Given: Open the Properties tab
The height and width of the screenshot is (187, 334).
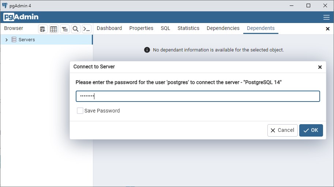Looking at the screenshot, I should pyautogui.click(x=141, y=28).
